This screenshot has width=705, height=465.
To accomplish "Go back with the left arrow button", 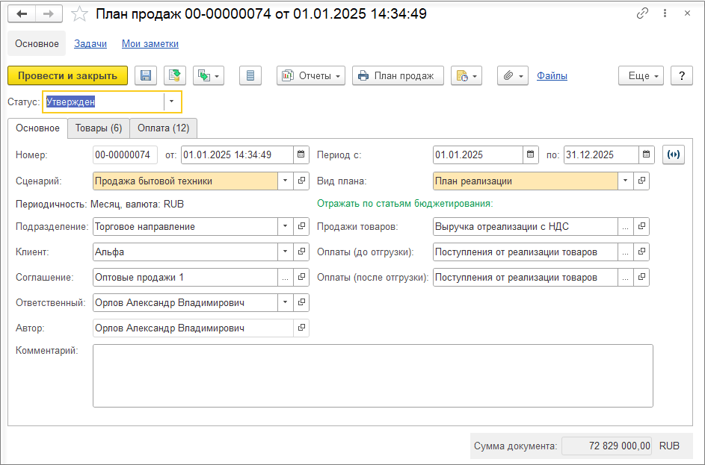I will 22,14.
